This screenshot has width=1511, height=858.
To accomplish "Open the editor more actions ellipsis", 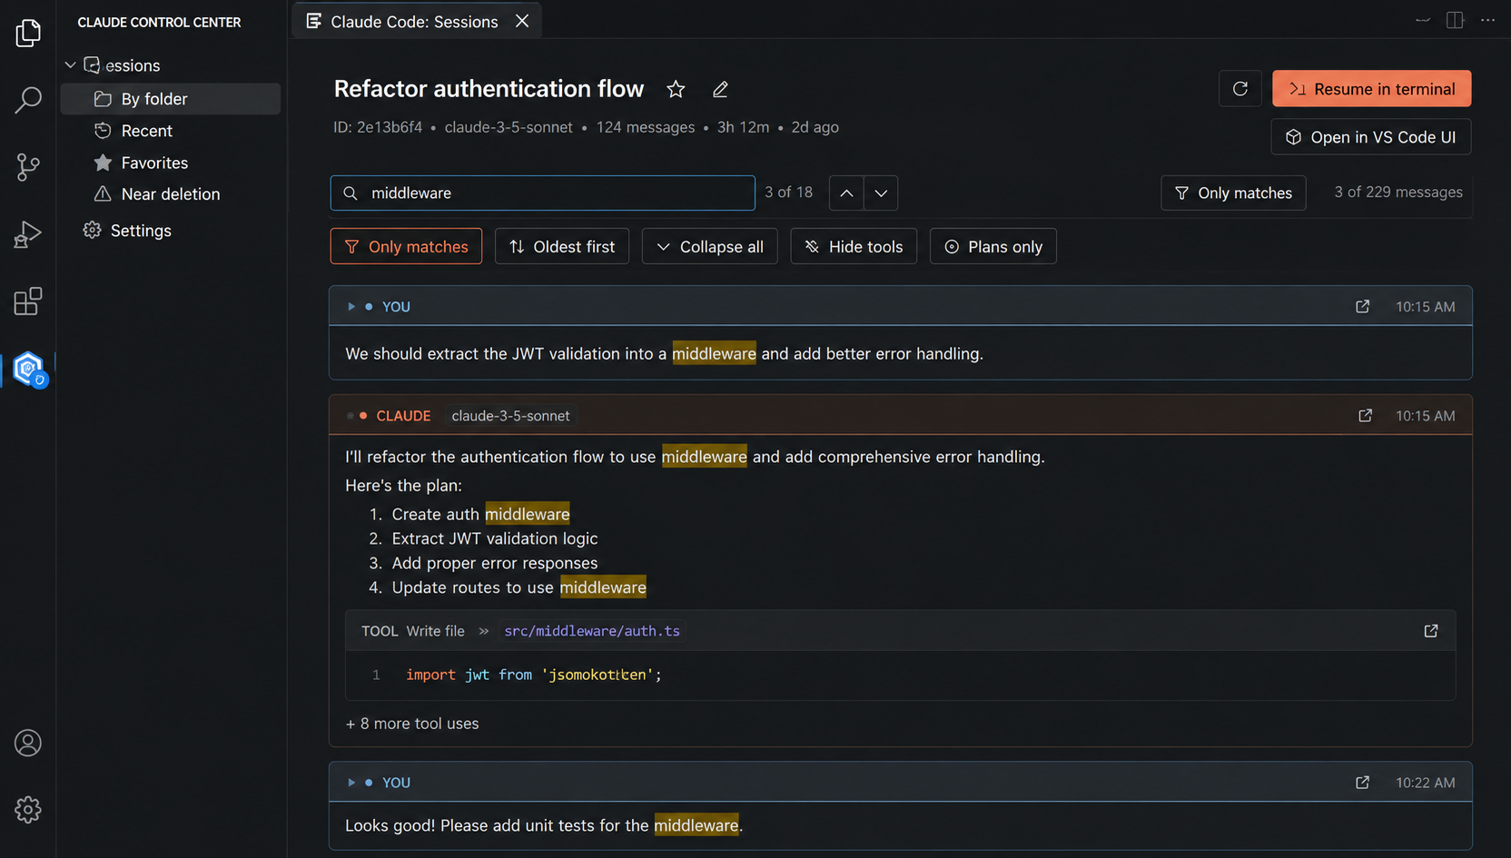I will pyautogui.click(x=1487, y=20).
